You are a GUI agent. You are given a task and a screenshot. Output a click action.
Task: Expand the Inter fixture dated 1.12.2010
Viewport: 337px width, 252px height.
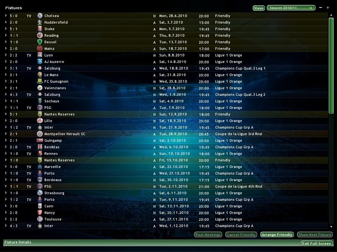pos(6,226)
